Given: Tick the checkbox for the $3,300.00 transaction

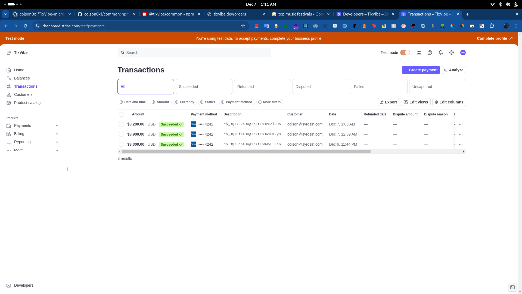Looking at the screenshot, I should click(x=121, y=144).
